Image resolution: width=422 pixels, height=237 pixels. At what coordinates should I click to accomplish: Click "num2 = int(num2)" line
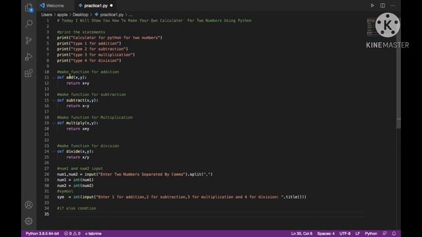click(x=75, y=186)
